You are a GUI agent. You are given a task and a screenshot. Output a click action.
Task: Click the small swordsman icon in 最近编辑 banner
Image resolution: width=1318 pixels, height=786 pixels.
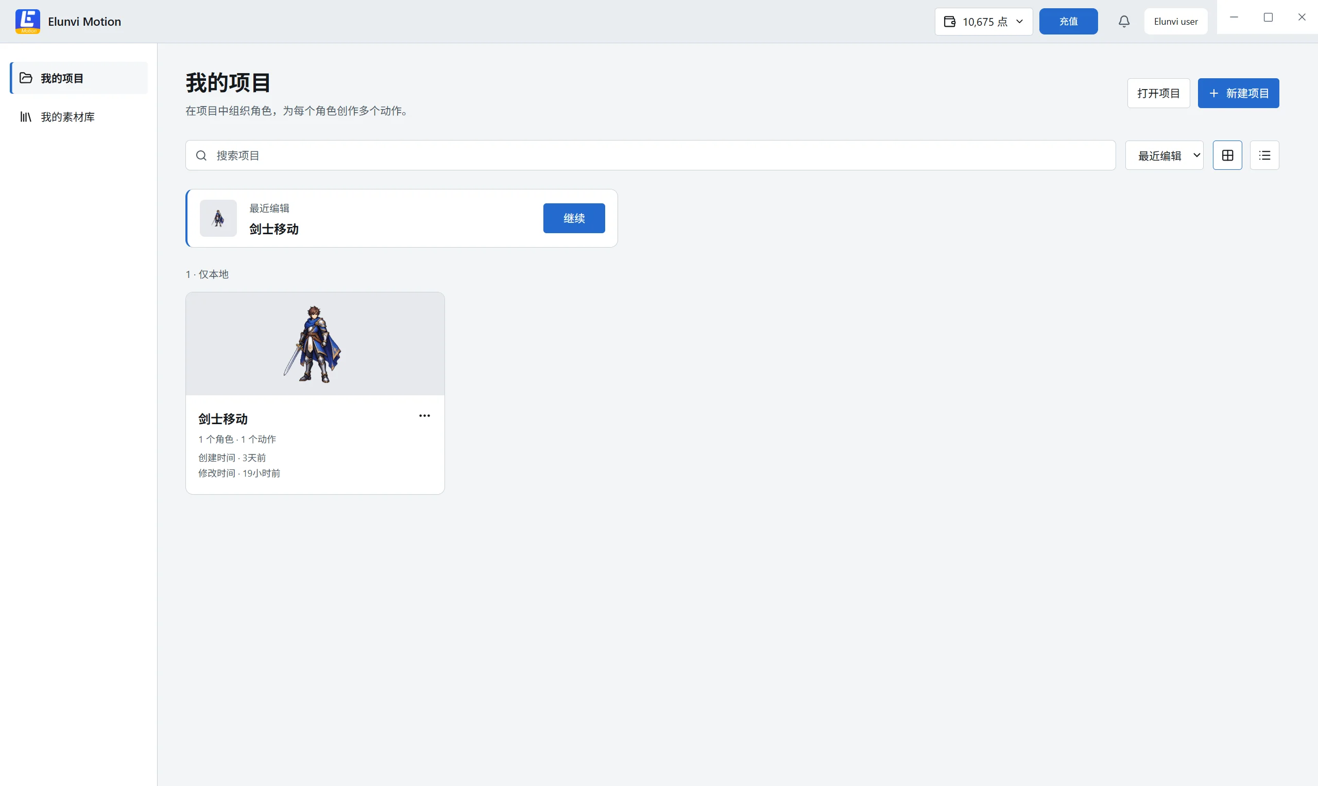(218, 218)
